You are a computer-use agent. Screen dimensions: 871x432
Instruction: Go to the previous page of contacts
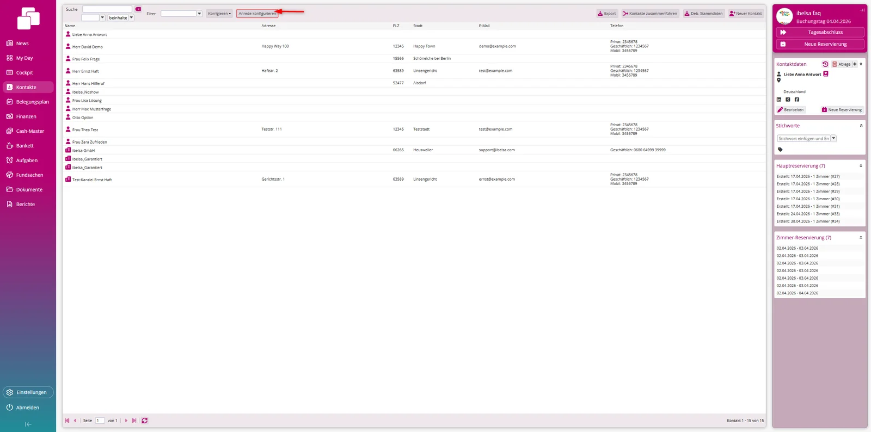pyautogui.click(x=75, y=421)
